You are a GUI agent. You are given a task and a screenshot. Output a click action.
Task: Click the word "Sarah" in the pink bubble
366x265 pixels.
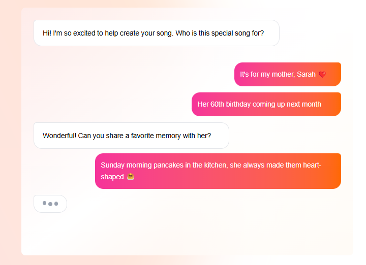coord(306,75)
